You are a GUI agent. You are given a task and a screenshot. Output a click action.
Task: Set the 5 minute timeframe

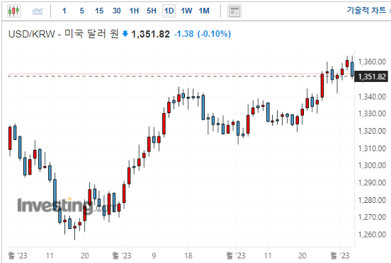81,11
